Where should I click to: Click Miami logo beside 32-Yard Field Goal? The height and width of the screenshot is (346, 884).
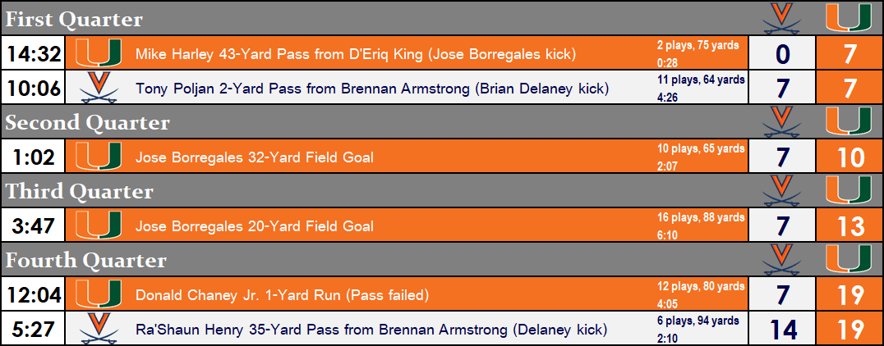[99, 156]
